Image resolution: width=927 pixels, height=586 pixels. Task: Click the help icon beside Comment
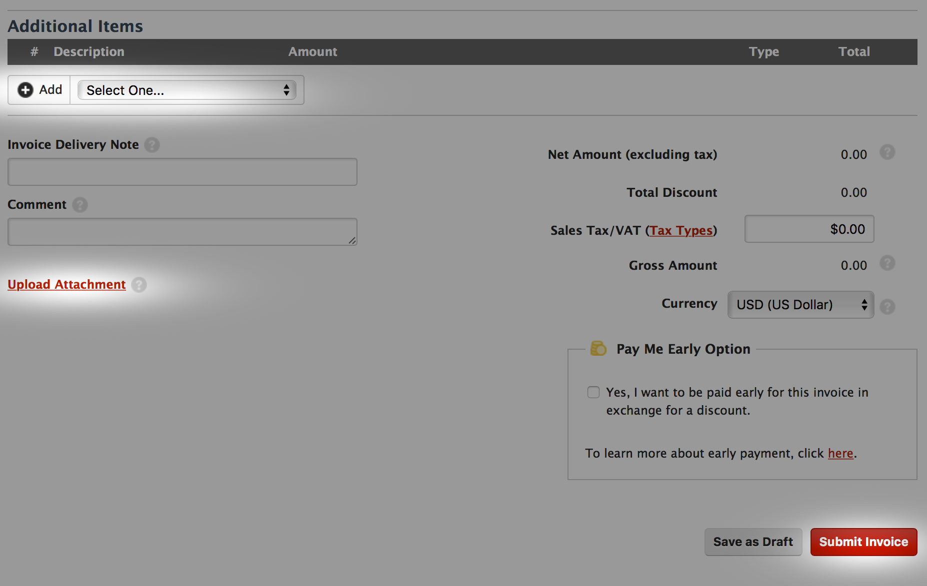80,205
